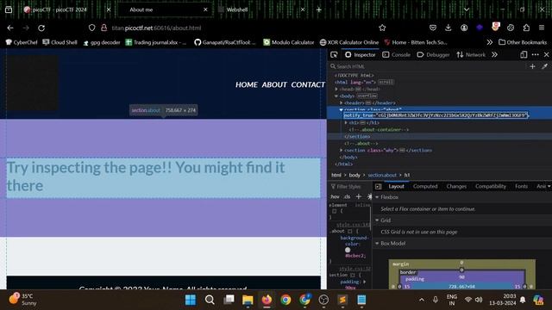This screenshot has width=552, height=310.
Task: Reload the current page
Action: 41,28
